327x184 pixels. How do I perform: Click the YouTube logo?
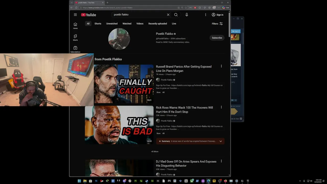click(88, 15)
